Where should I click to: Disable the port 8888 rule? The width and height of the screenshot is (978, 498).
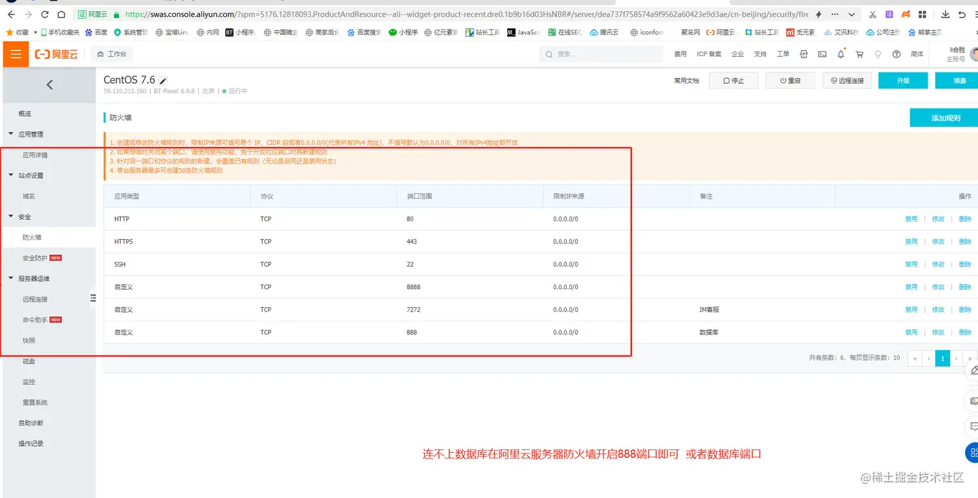[911, 287]
